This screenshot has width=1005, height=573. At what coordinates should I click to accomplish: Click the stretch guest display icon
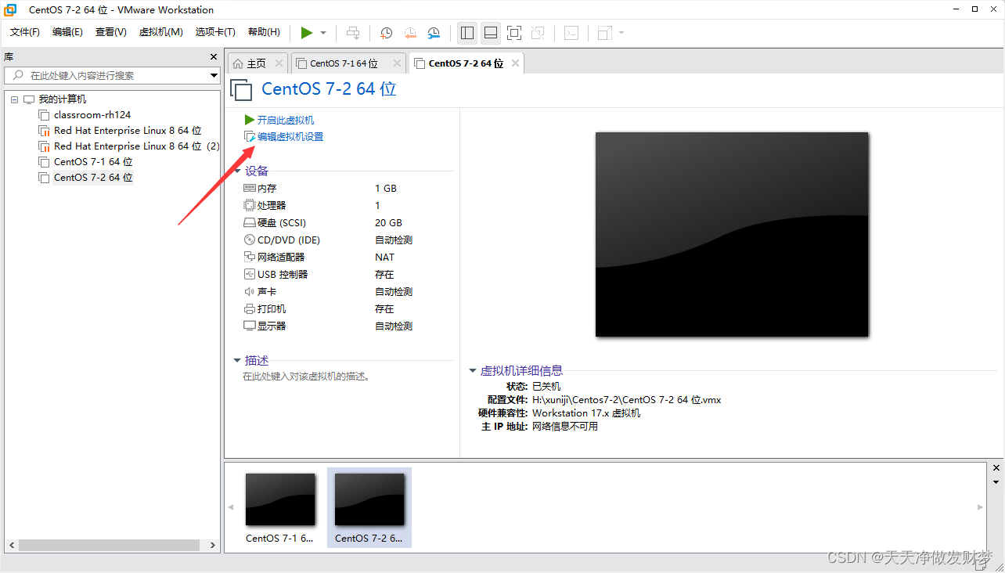(604, 33)
